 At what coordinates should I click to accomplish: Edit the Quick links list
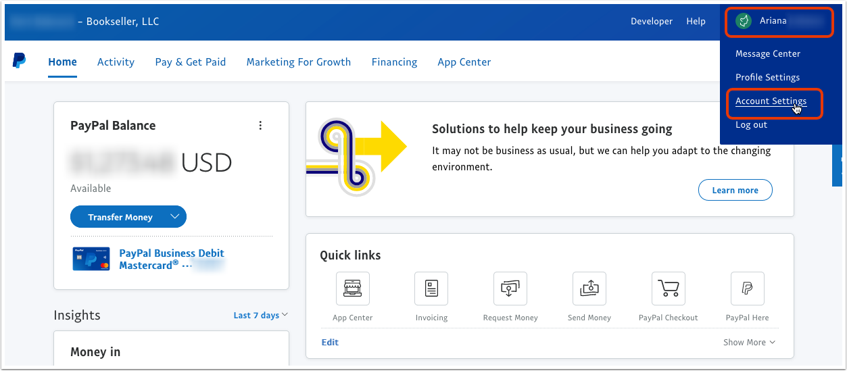(x=330, y=343)
